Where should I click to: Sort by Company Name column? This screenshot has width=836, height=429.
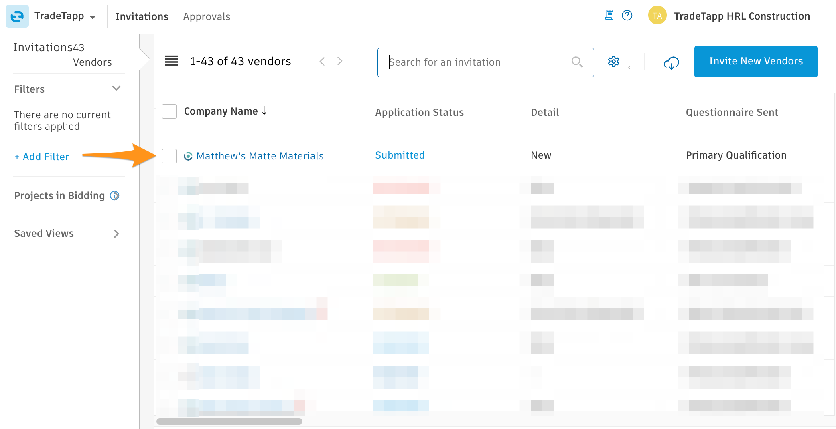(x=225, y=111)
